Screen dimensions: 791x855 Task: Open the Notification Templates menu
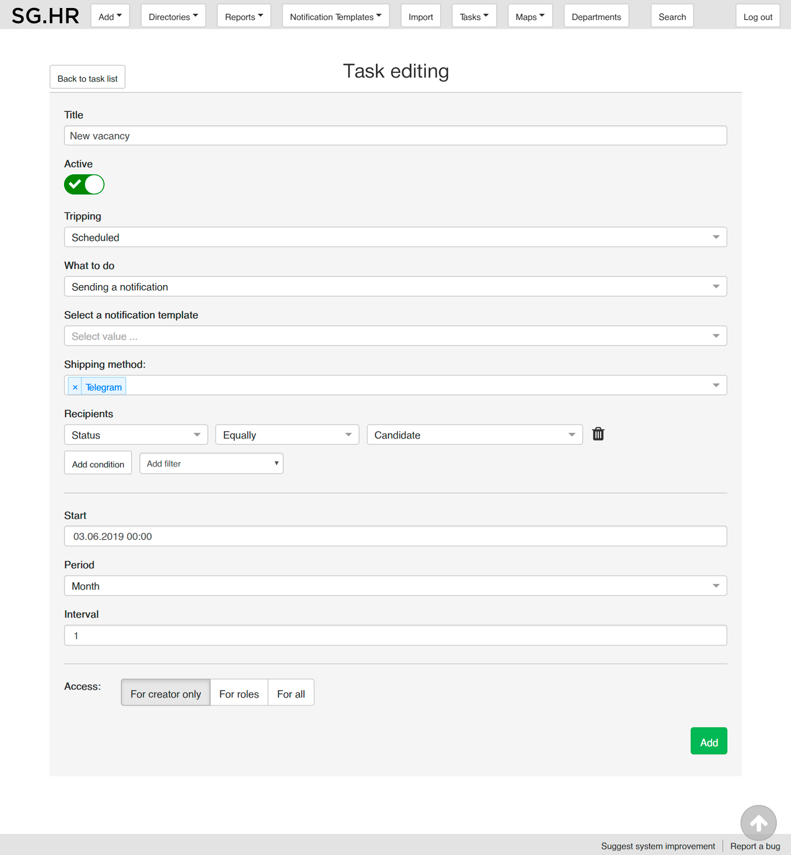tap(335, 16)
